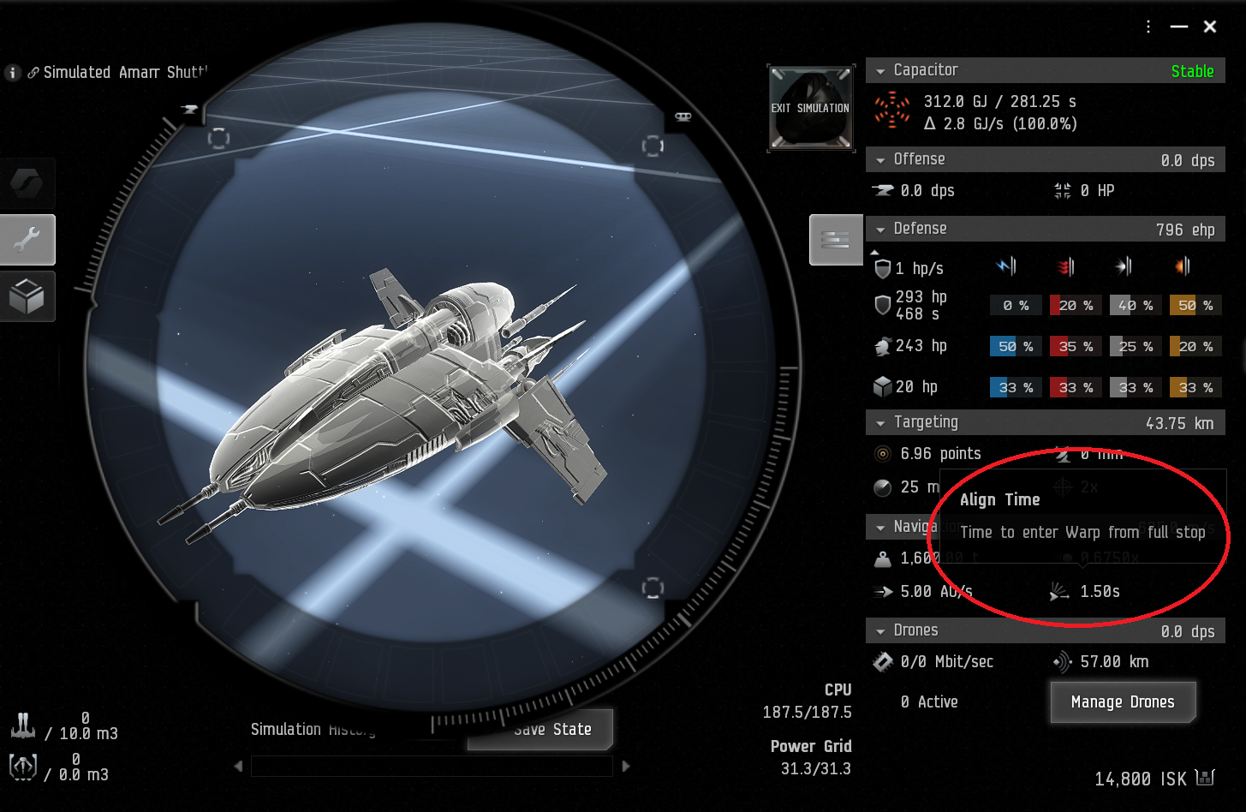Screen dimensions: 1246x812
Task: Click the info icon beside Simulated Amarr Shuttle
Action: tap(12, 73)
